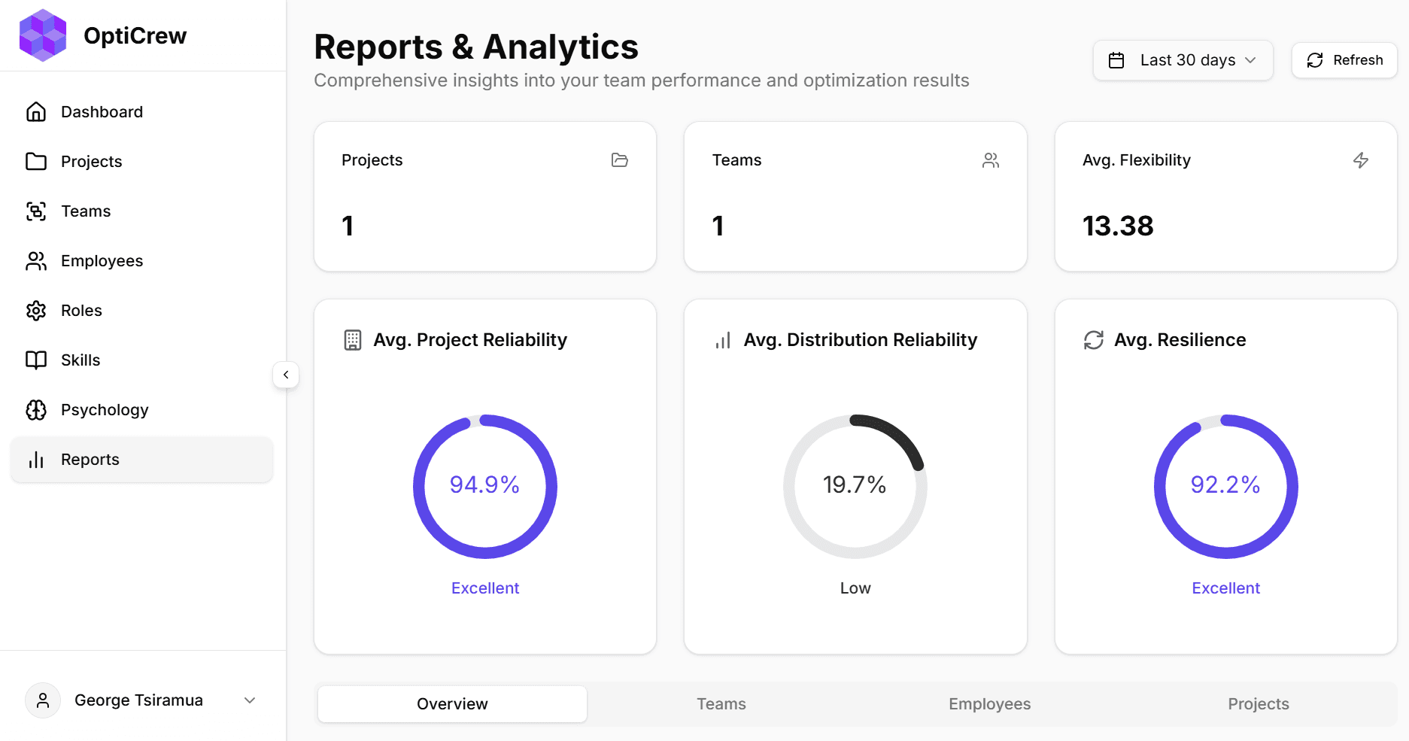Select the Skills book icon
This screenshot has width=1409, height=741.
pos(36,360)
